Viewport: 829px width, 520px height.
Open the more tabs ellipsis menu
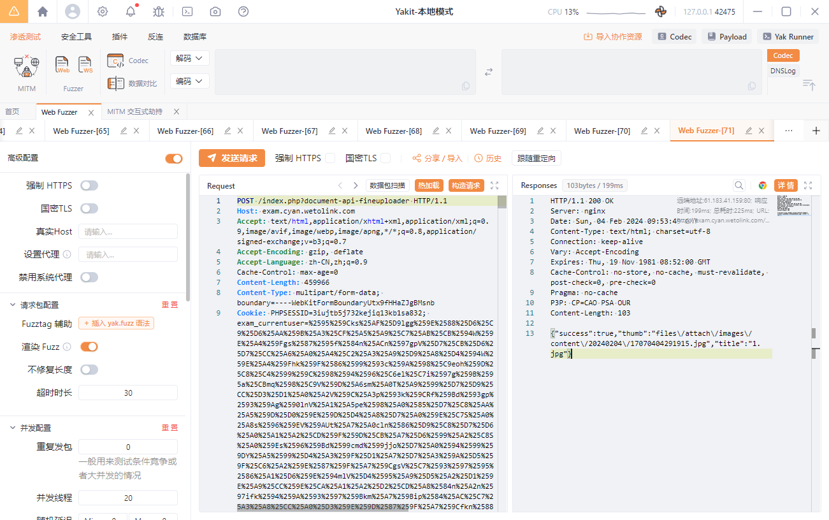[x=789, y=131]
